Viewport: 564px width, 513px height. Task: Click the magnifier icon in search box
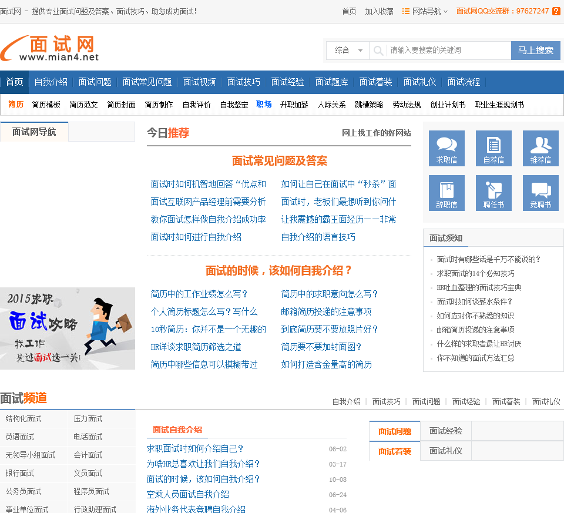[x=378, y=51]
